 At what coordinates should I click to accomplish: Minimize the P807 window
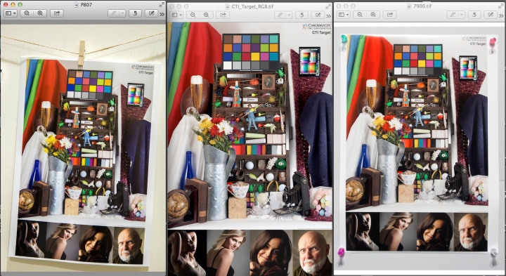13,4
